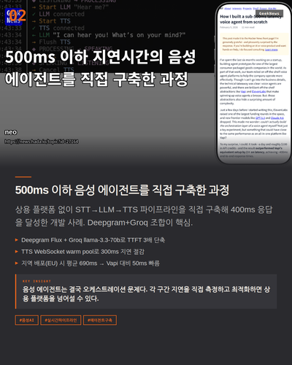Open the Shelf link in phone preview
This screenshot has width=292, height=365.
[255, 9]
